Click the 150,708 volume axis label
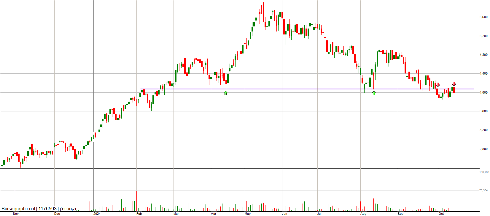This screenshot has height=216, width=490. click(x=484, y=172)
